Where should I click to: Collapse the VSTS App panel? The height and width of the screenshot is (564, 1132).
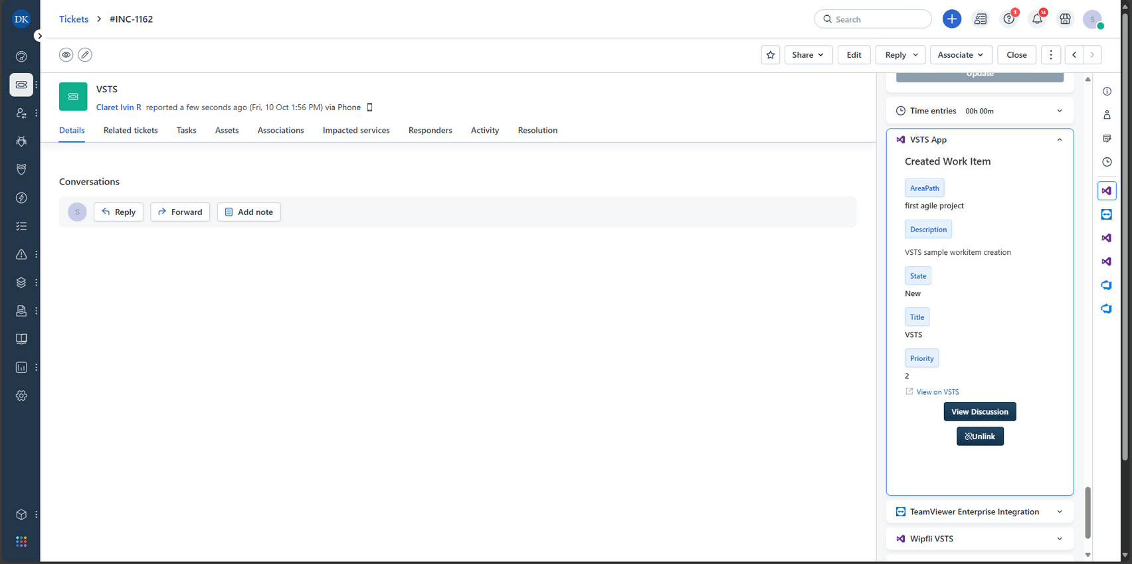pos(1060,140)
